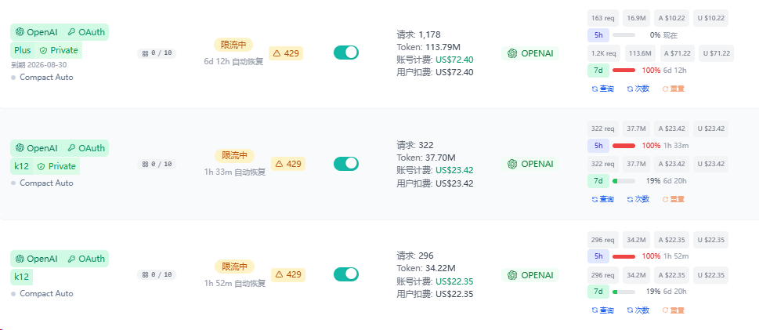Click the 429 warning triangle in the Plus row
Screen dimensions: 759x330
[x=276, y=53]
